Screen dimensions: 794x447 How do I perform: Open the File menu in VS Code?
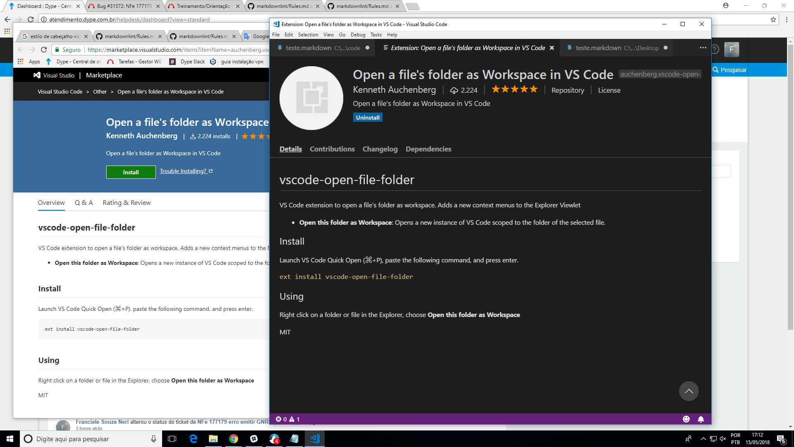276,35
